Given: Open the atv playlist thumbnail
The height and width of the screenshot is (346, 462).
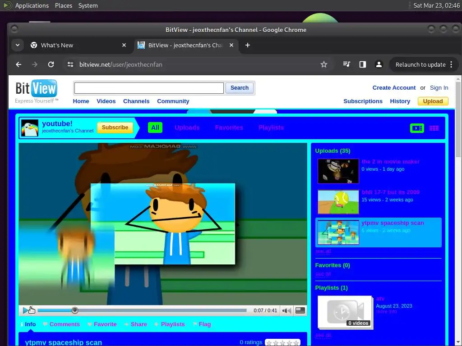Looking at the screenshot, I should (x=345, y=312).
